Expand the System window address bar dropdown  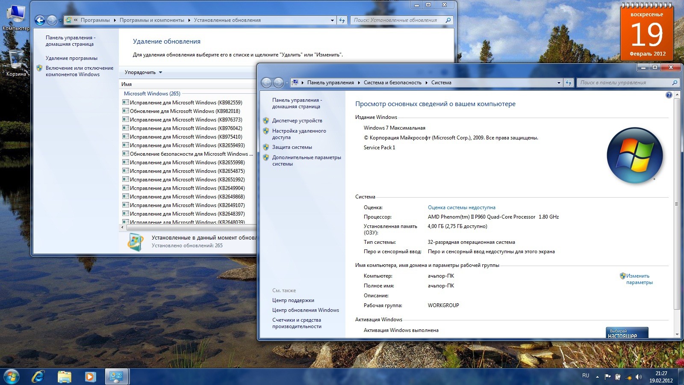pyautogui.click(x=559, y=83)
